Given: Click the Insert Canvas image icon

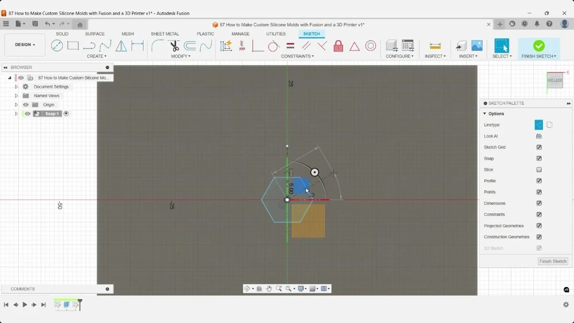Looking at the screenshot, I should click(x=477, y=46).
